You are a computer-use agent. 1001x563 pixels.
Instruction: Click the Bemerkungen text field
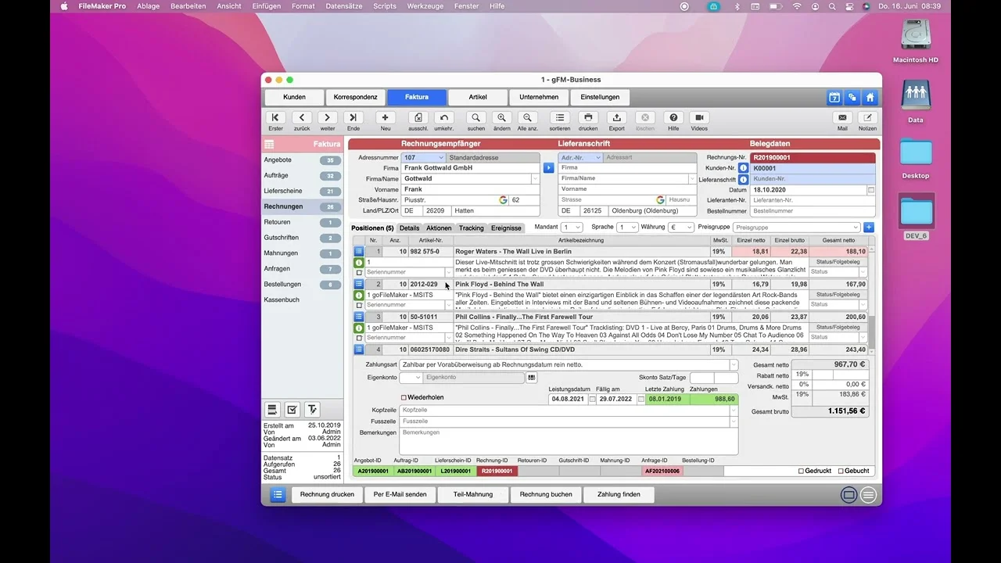(x=569, y=441)
